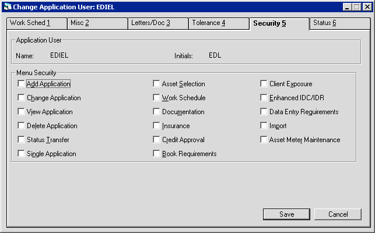Enable Enhanced IDC/IDR checkbox
This screenshot has height=233, width=375.
pos(264,98)
